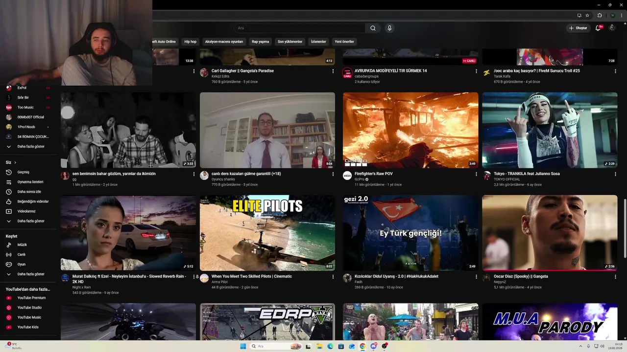Open the Chrome three-dot menu
Screen dimensions: 627x352
tap(622, 15)
